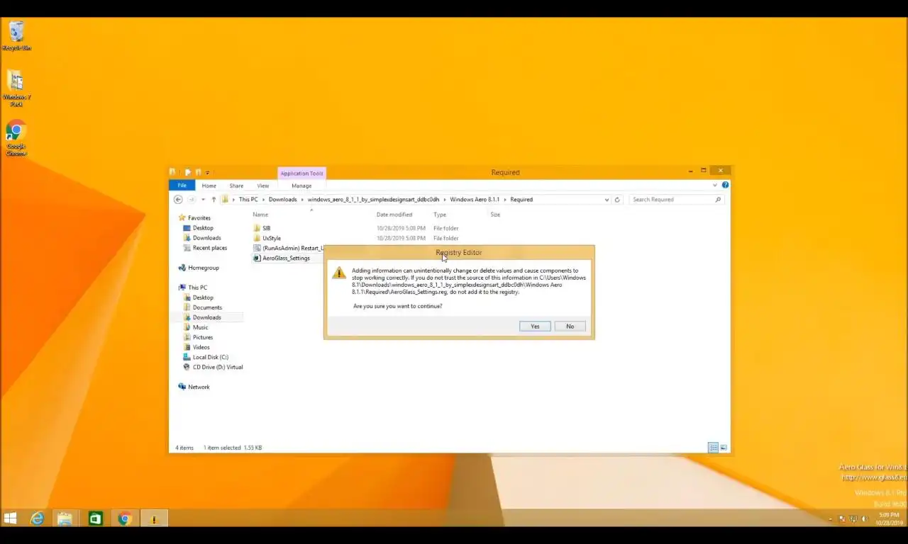Open Chrome from the taskbar

[124, 519]
